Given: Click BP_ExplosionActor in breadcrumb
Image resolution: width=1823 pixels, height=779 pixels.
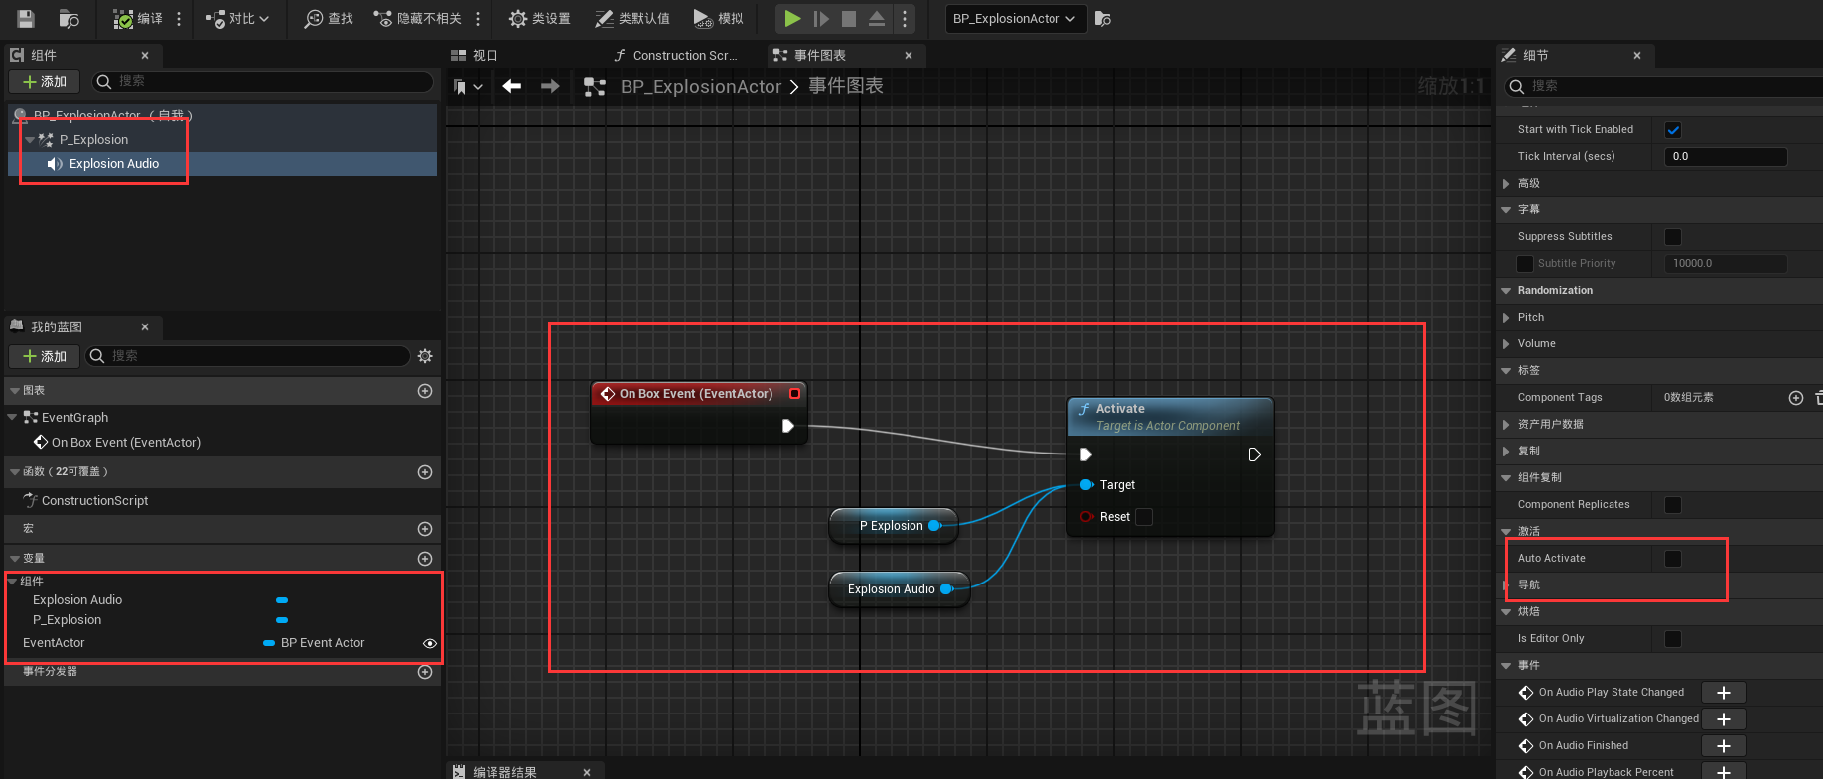Looking at the screenshot, I should (x=701, y=87).
